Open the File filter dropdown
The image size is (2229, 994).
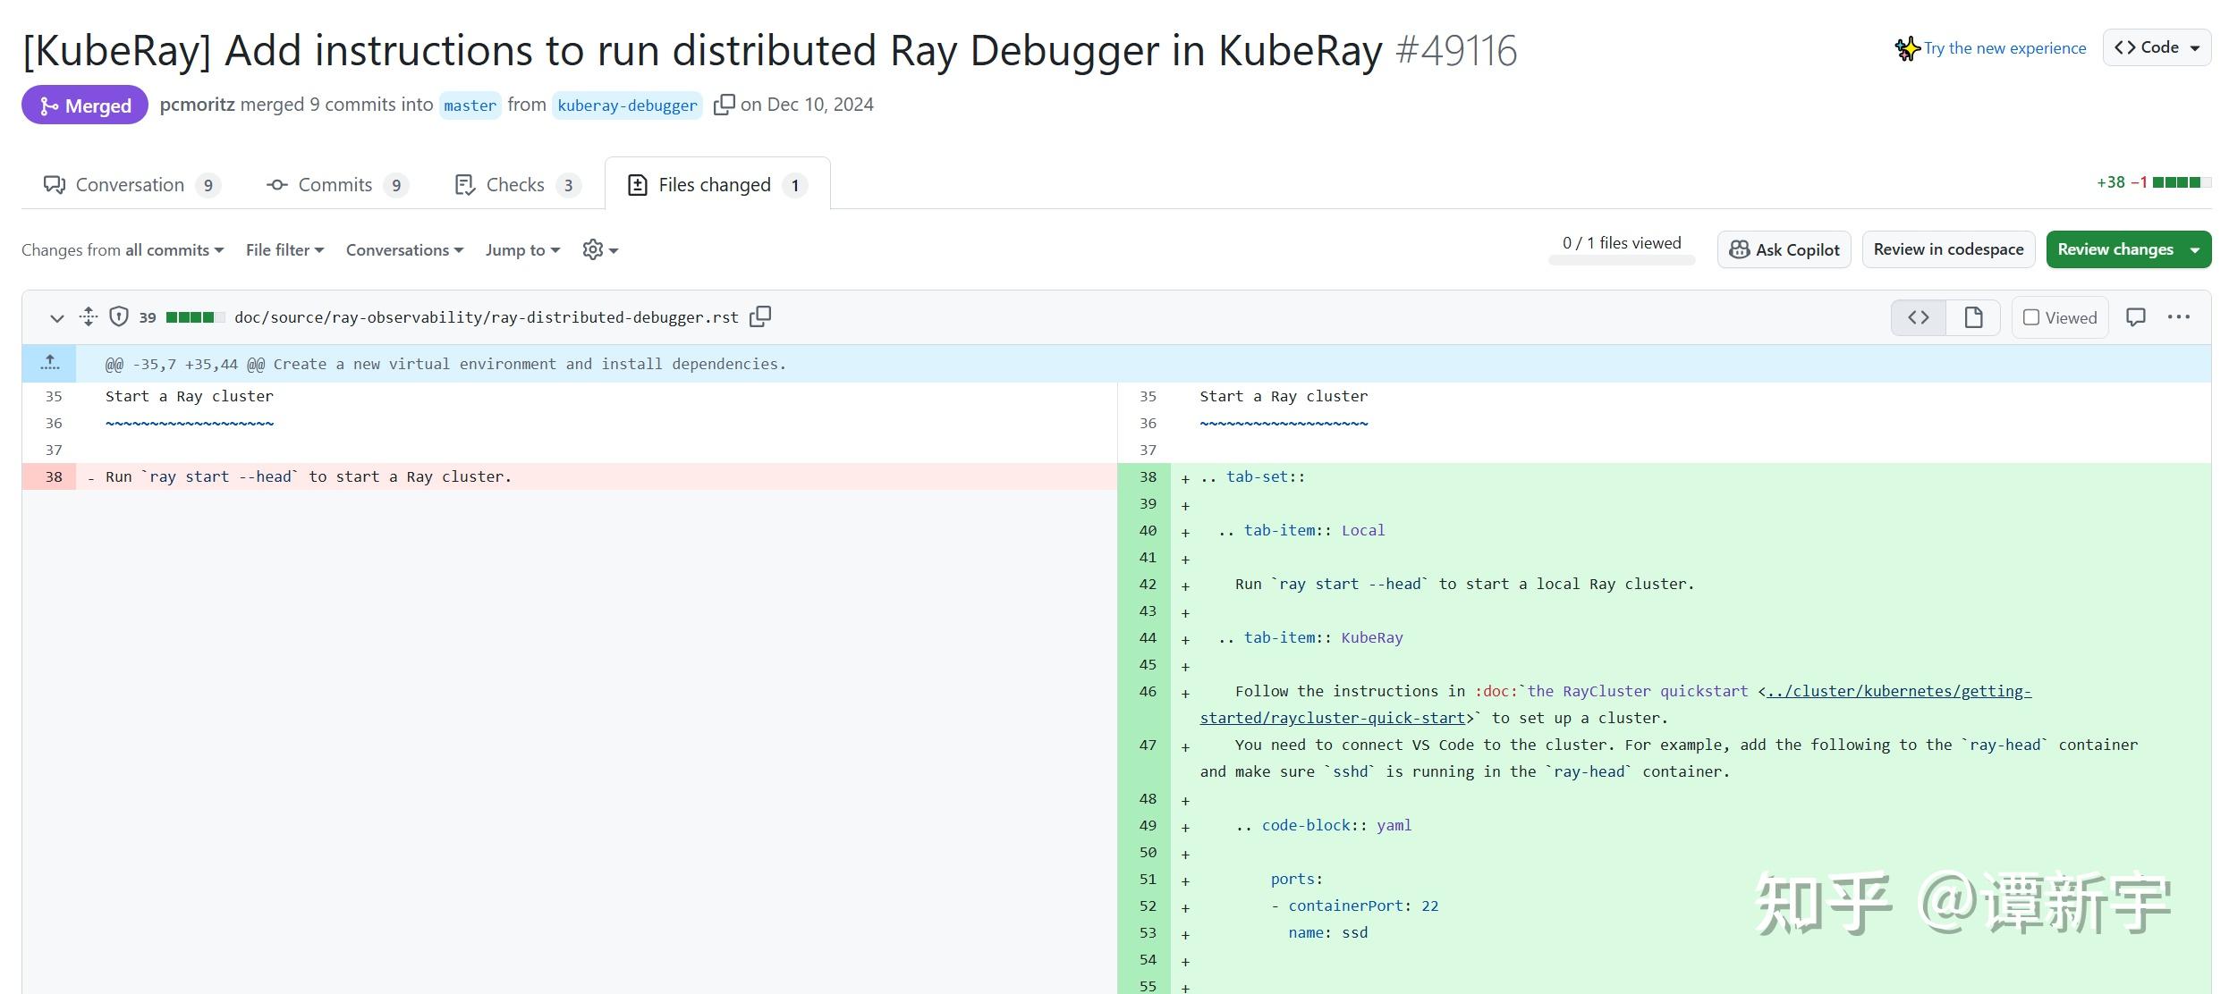(284, 249)
